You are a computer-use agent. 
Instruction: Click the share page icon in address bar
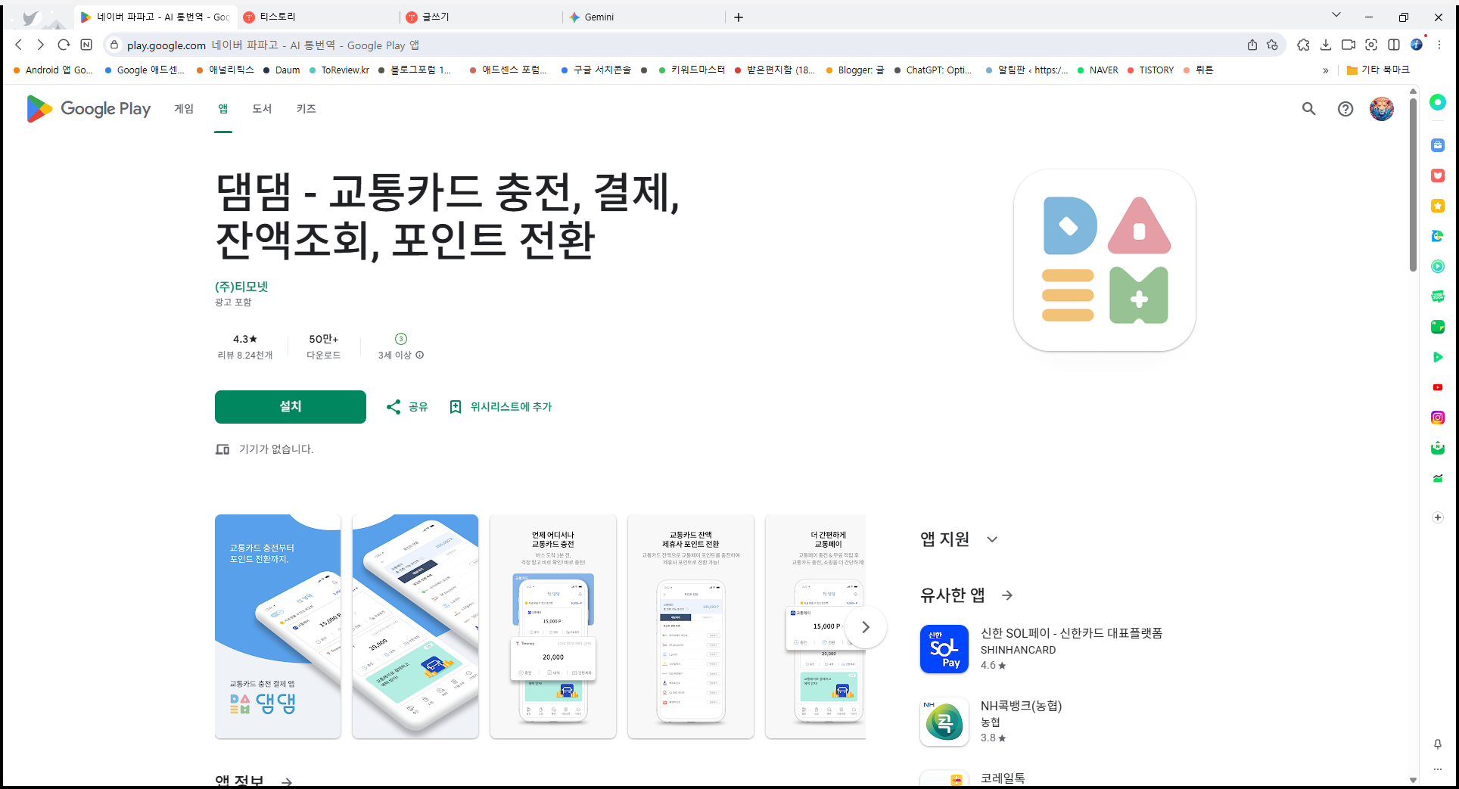point(1252,45)
